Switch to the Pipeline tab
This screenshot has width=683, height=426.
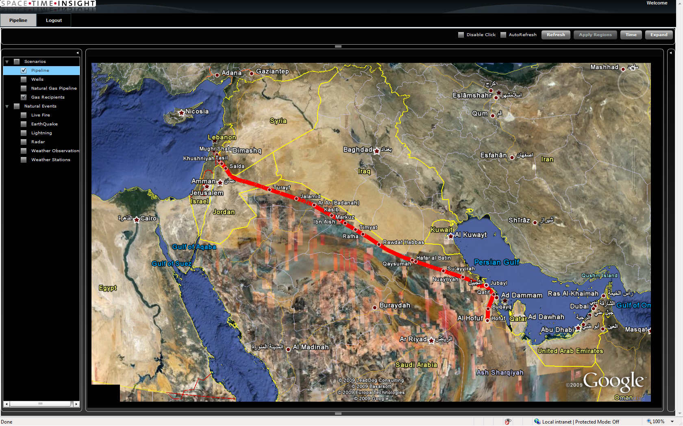tap(18, 20)
